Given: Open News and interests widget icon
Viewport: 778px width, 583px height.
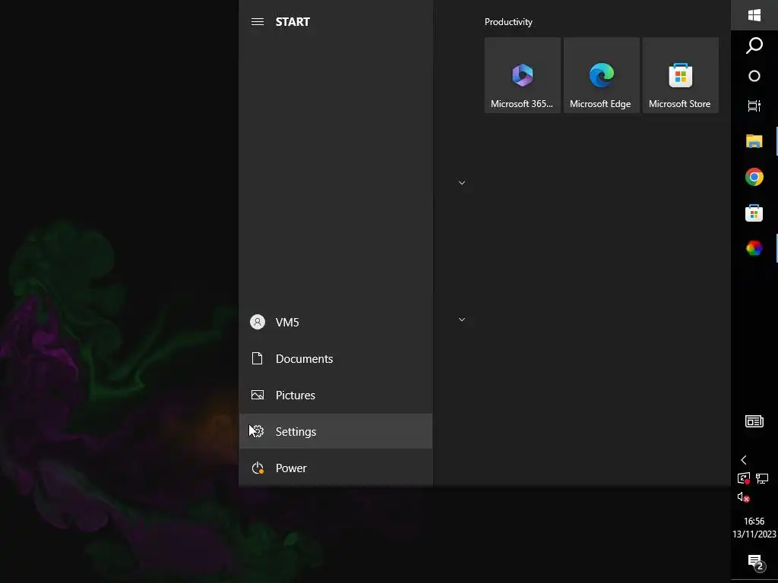Looking at the screenshot, I should pos(754,421).
